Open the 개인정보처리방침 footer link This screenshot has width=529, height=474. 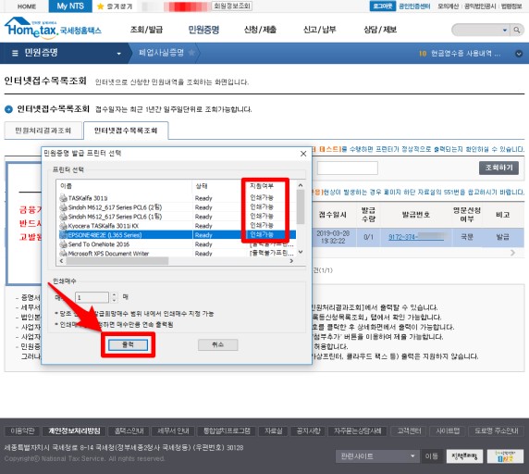pos(74,430)
